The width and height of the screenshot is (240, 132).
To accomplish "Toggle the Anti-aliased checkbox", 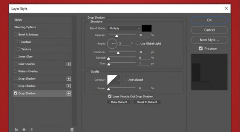I will [126, 79].
